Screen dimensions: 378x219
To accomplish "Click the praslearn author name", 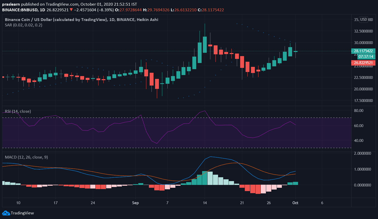I will tap(11, 4).
